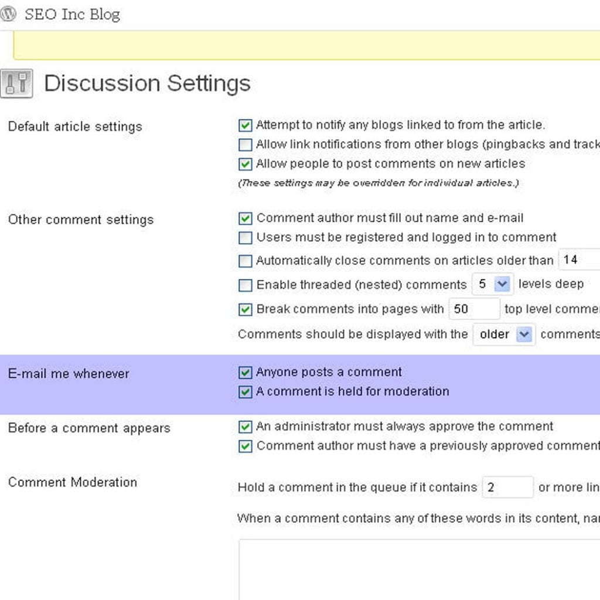Click the links count field showing 2
The image size is (600, 600).
click(508, 487)
